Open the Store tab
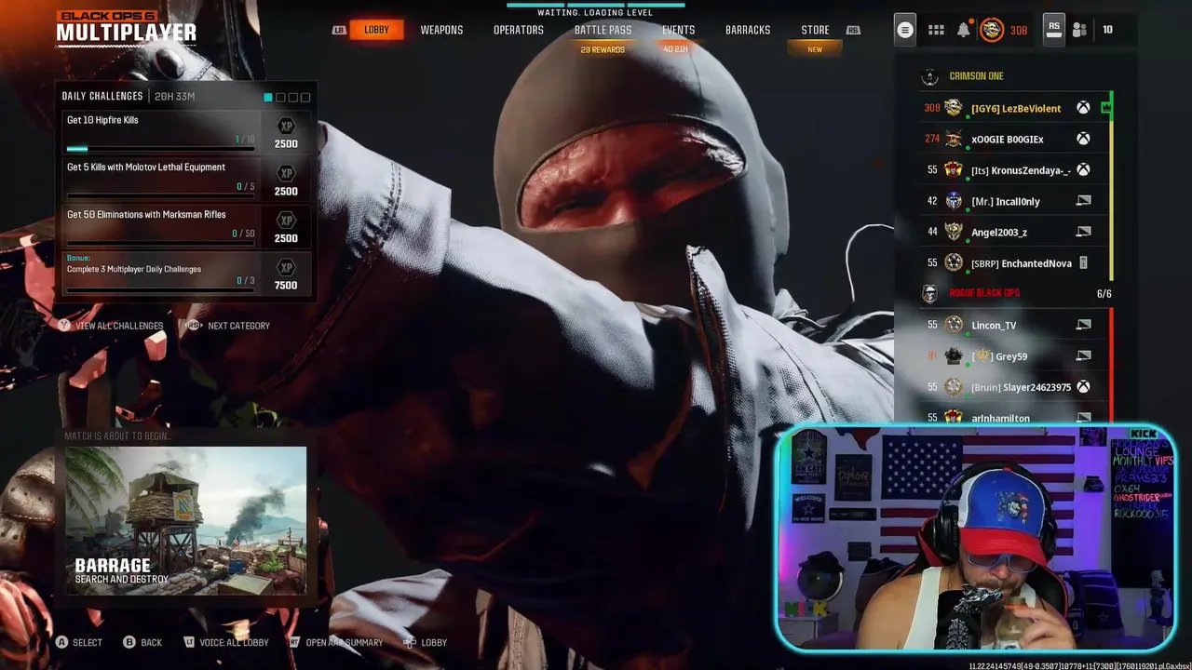This screenshot has height=670, width=1192. [x=815, y=30]
